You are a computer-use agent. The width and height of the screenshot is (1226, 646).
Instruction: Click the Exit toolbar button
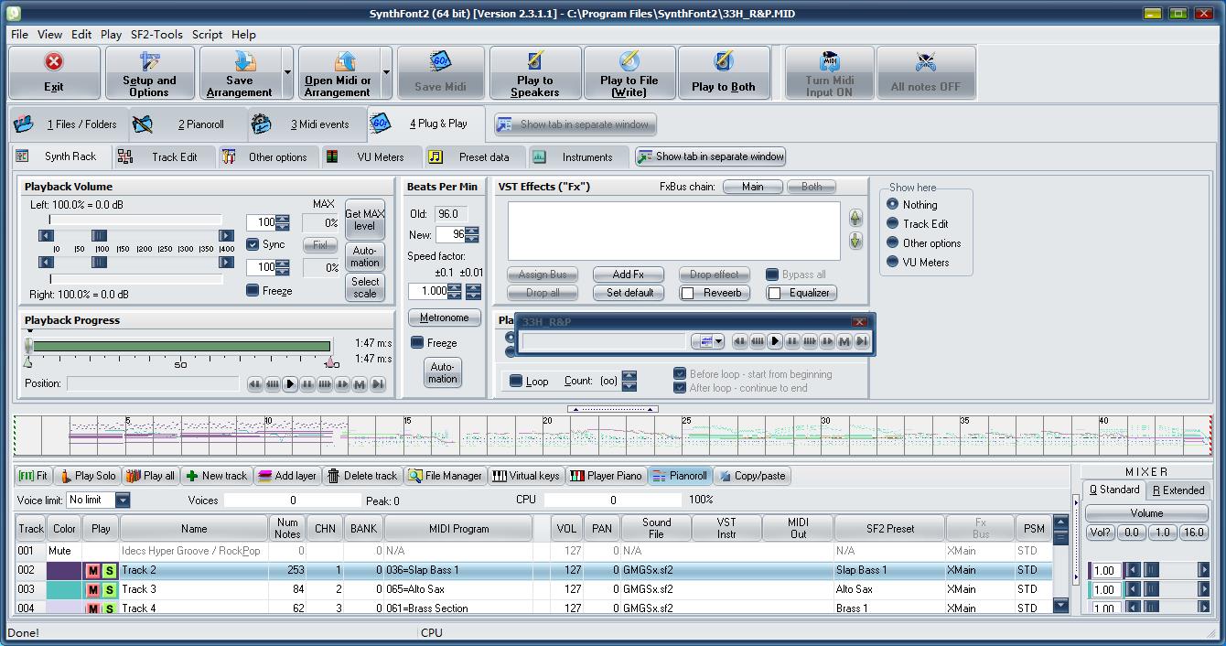54,72
